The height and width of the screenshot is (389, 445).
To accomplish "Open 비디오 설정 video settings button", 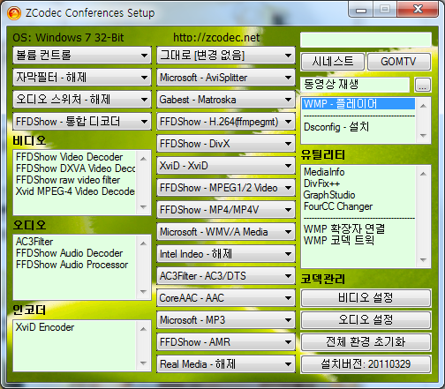I will click(x=366, y=298).
